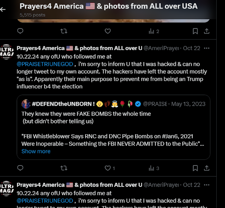Open the reply icon on the top post

coord(20,31)
